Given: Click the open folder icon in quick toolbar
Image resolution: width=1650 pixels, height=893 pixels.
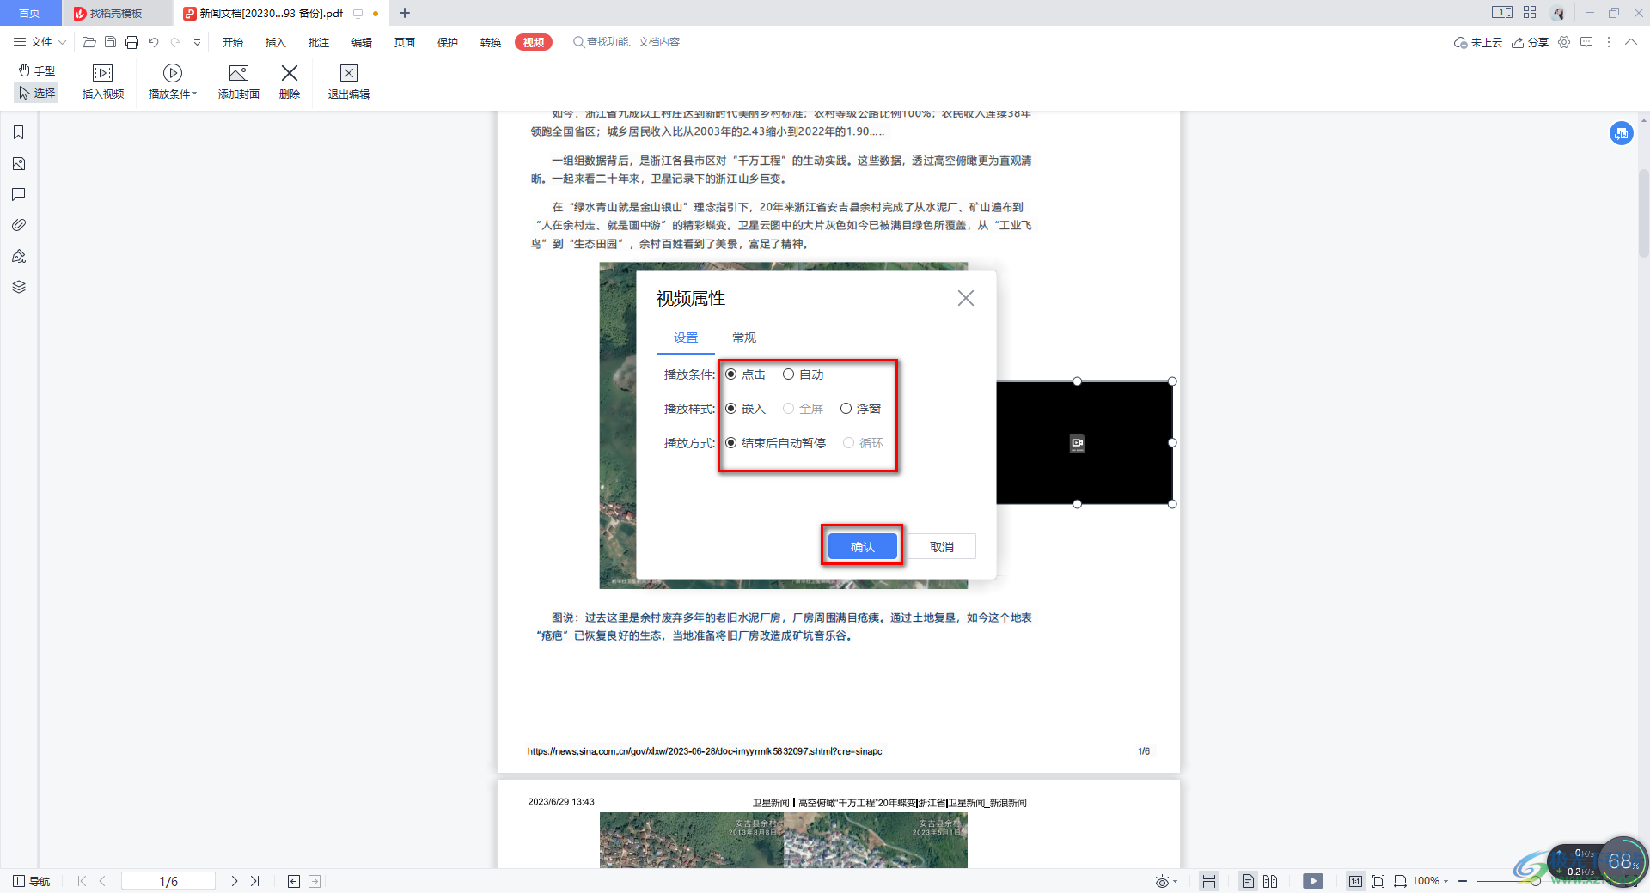Looking at the screenshot, I should pyautogui.click(x=89, y=42).
